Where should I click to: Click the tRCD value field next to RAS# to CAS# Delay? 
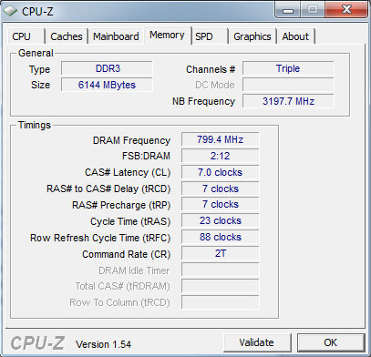(x=221, y=189)
